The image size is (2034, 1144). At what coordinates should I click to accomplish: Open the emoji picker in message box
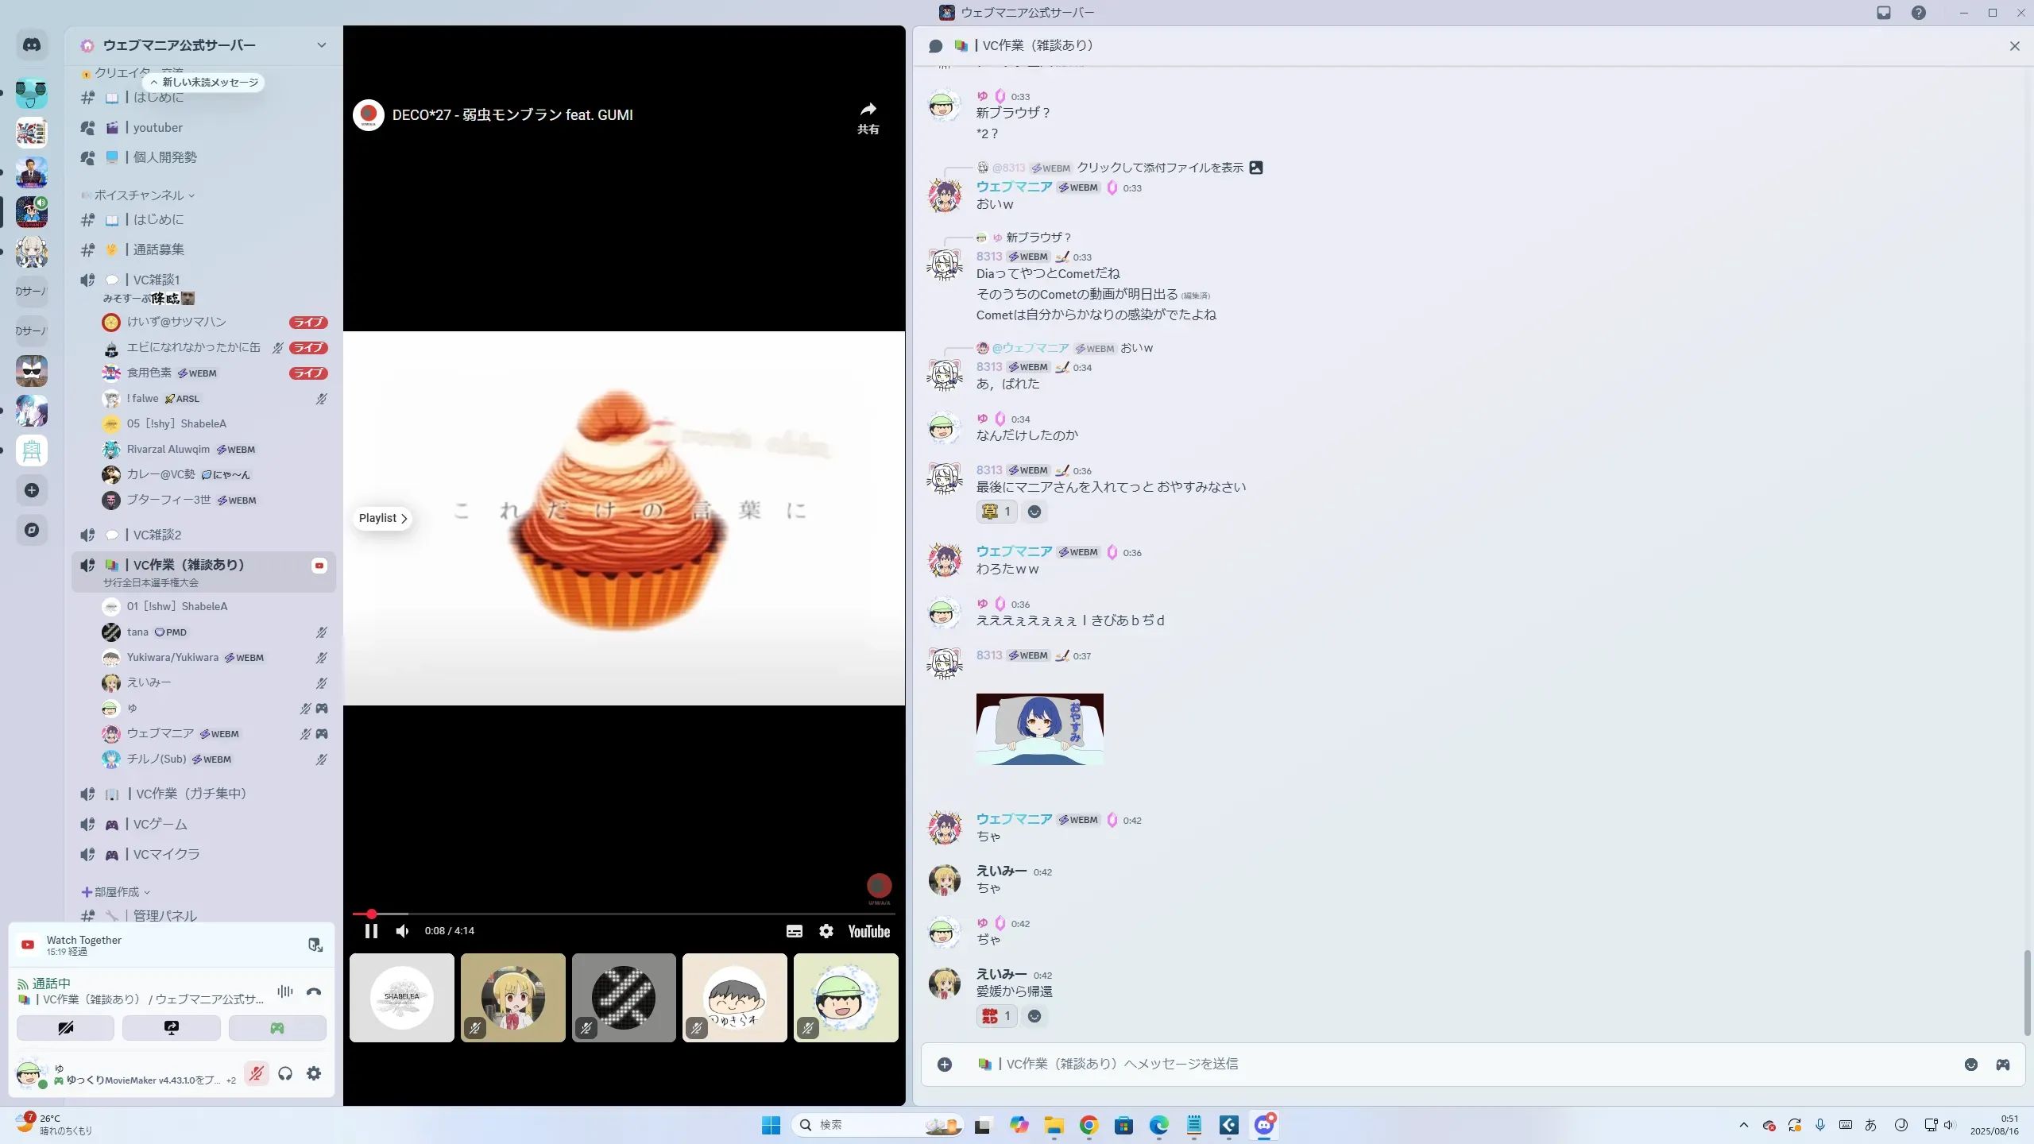(x=1970, y=1065)
